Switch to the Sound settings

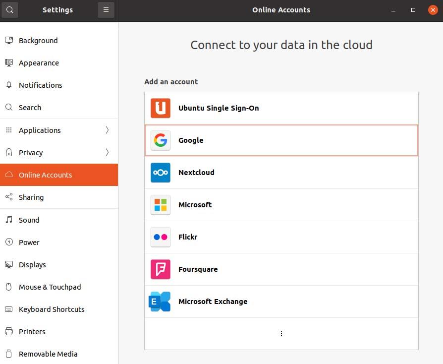59,220
